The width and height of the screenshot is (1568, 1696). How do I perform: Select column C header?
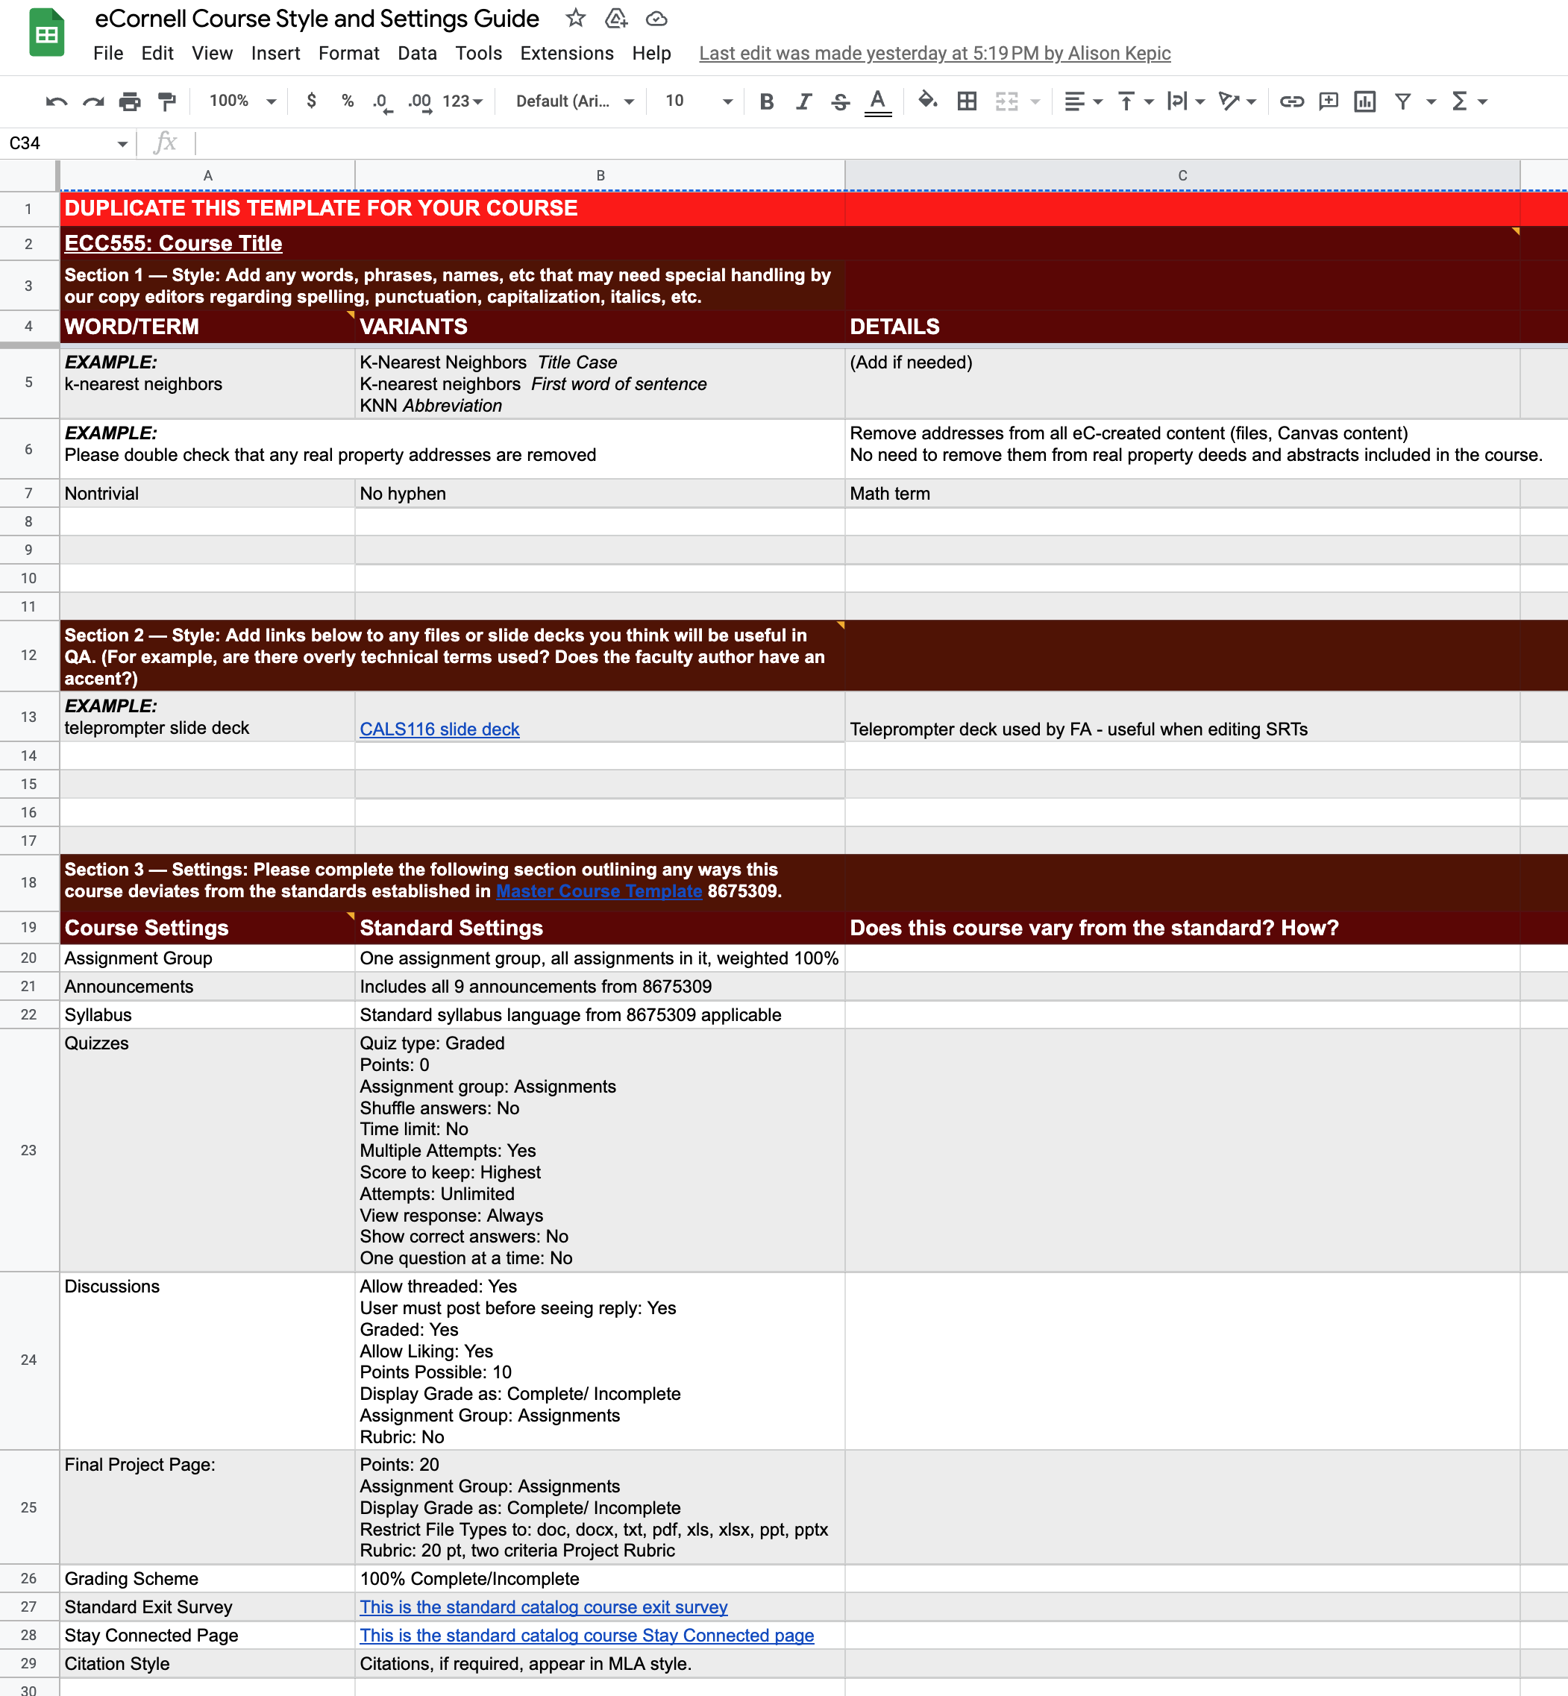pos(1182,175)
